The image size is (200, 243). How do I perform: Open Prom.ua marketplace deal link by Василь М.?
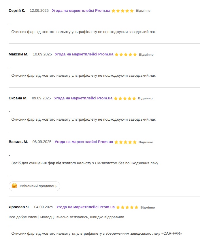[84, 142]
